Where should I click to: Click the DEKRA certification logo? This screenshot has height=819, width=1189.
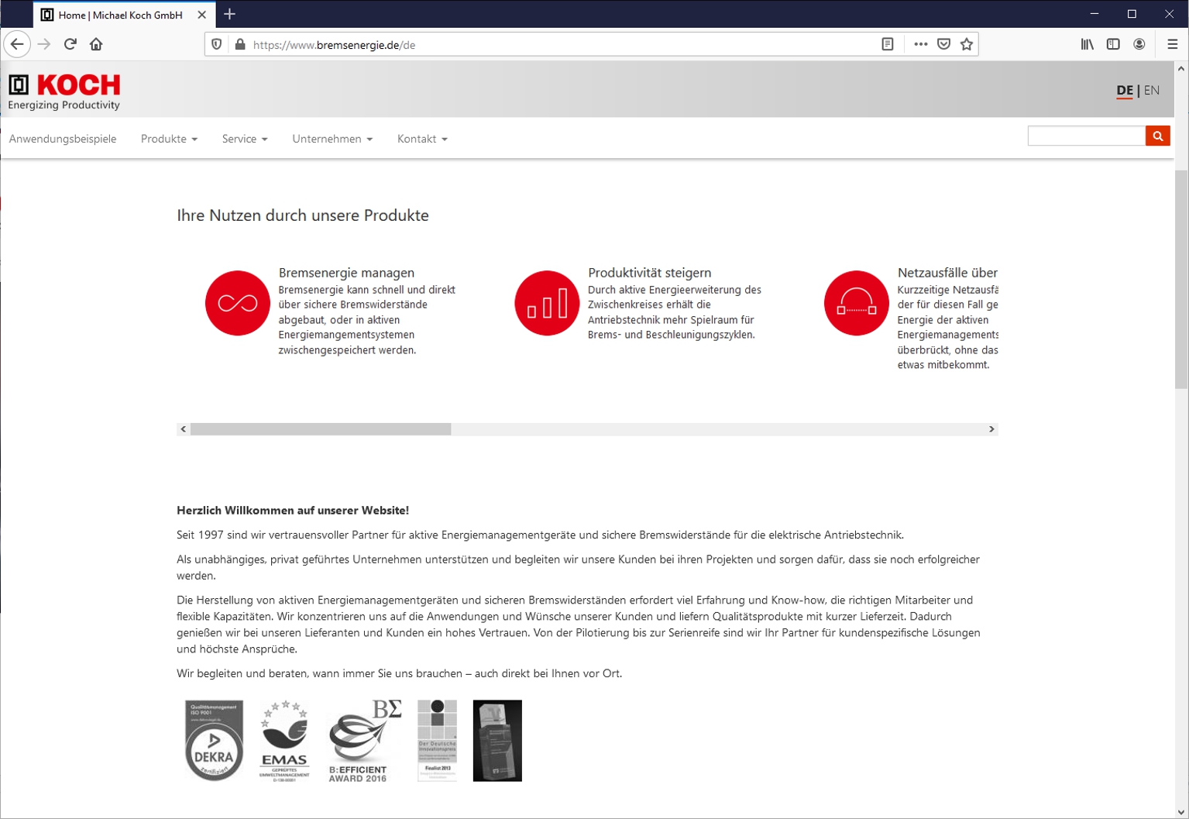tap(212, 740)
